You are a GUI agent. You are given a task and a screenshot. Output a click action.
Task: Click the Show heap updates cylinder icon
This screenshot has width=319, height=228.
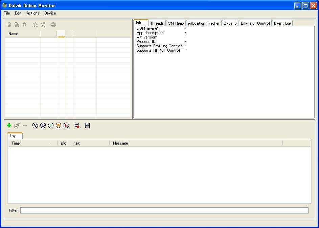coord(9,25)
